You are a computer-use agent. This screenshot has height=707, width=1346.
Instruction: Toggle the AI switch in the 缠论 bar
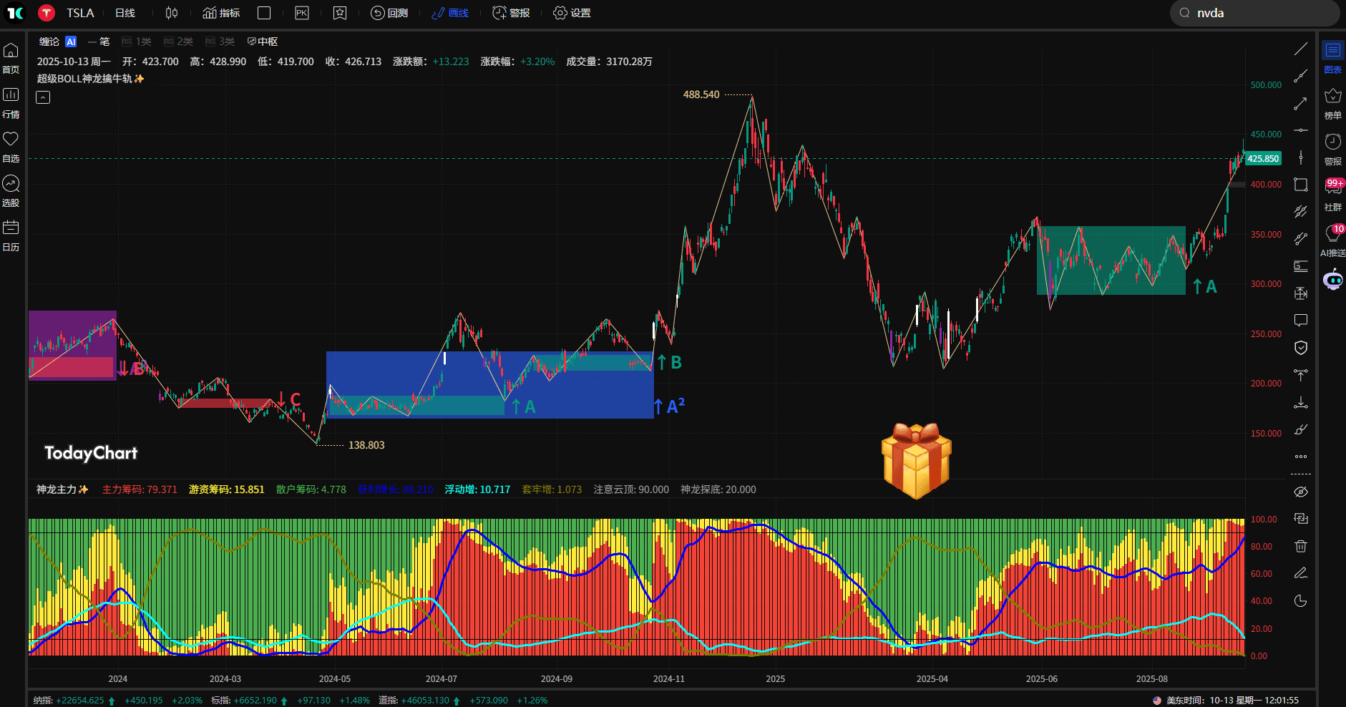(x=69, y=42)
